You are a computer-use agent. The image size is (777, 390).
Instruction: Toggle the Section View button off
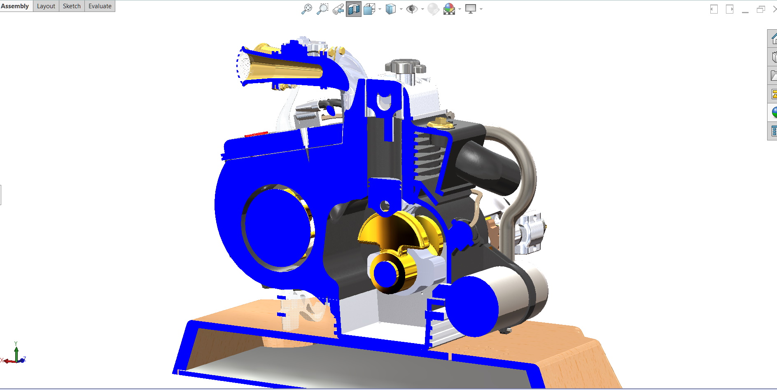point(354,9)
